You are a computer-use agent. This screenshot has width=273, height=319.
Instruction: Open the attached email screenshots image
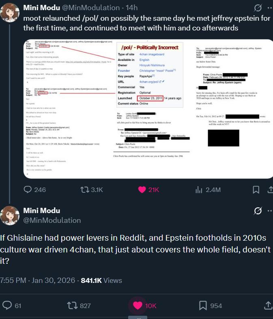pos(147,109)
